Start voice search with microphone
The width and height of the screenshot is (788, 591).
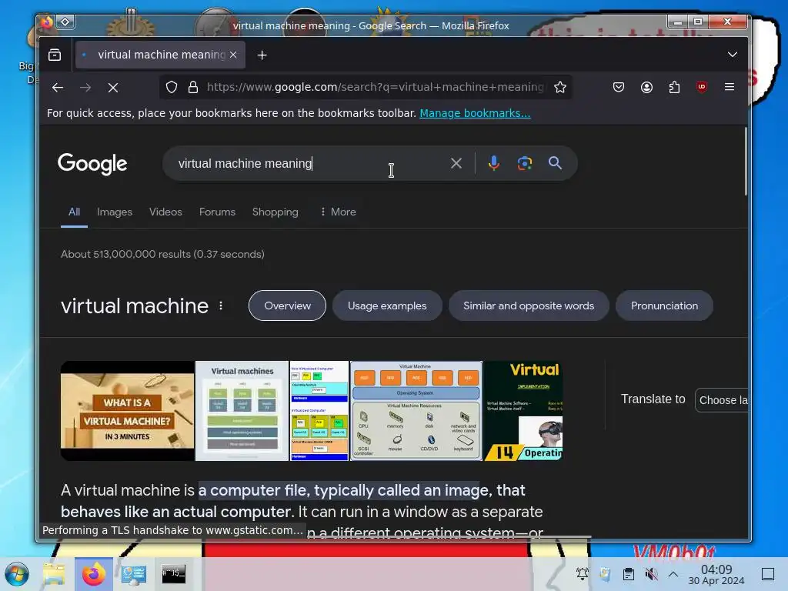coord(493,163)
